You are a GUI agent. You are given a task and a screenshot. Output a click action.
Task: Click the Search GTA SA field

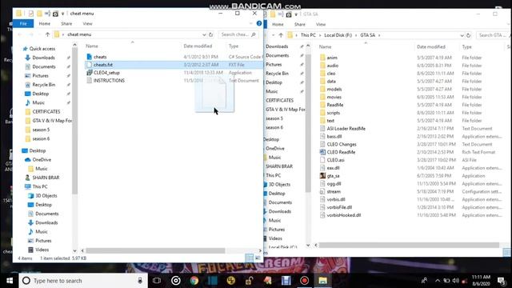click(x=494, y=35)
